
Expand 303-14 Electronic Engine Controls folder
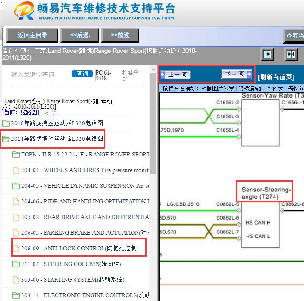point(85,295)
